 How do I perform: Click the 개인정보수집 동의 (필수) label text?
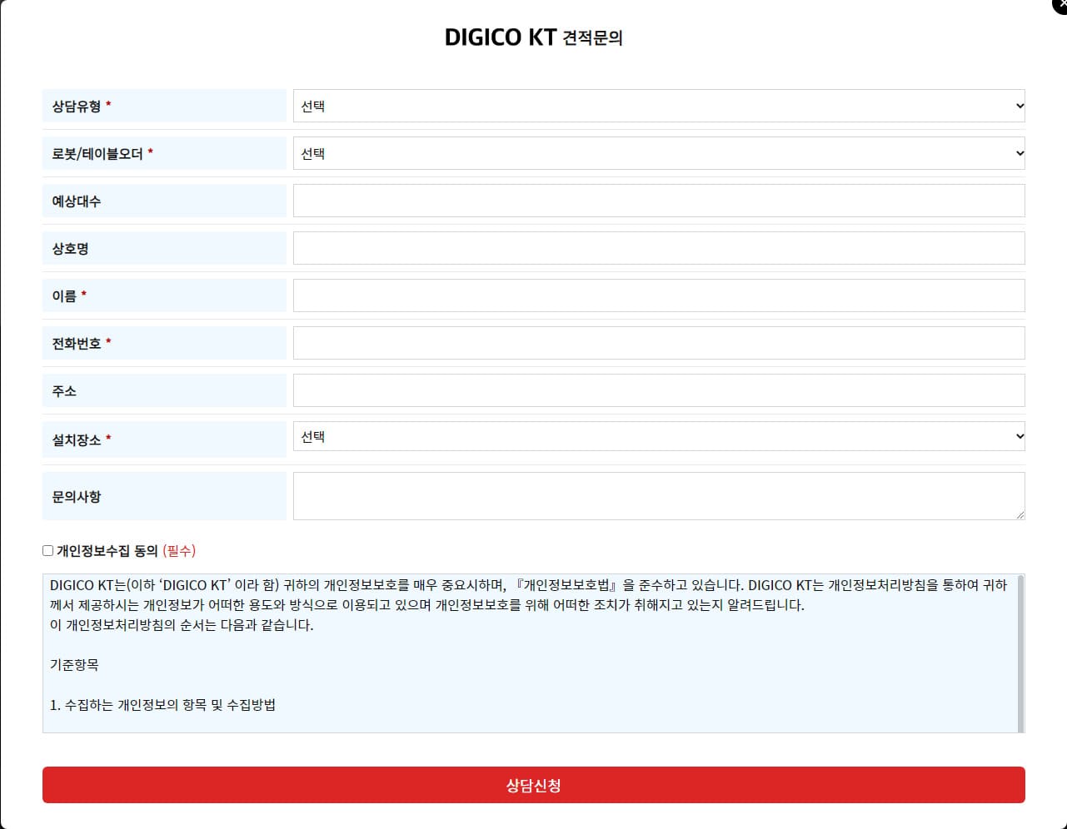125,551
